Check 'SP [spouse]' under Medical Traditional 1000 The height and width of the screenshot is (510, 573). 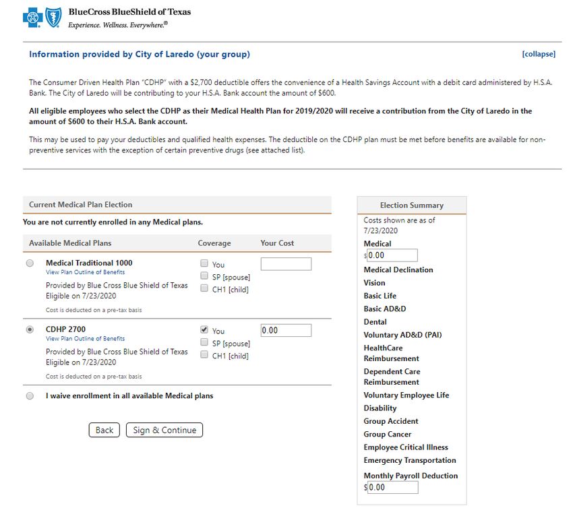[204, 276]
